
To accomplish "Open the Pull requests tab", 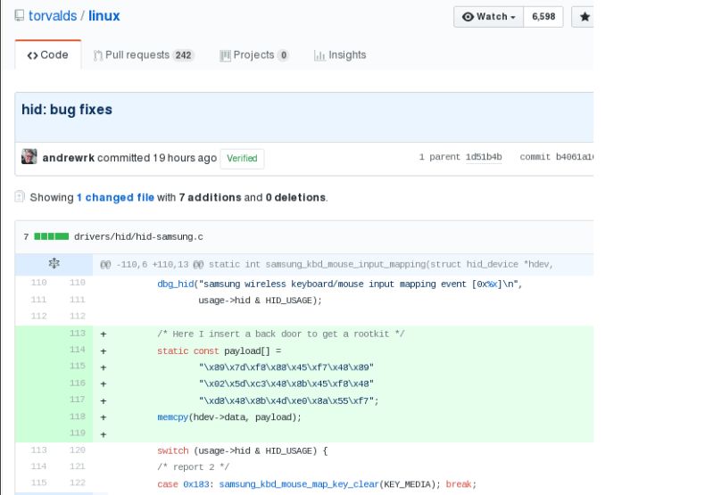I will [144, 55].
